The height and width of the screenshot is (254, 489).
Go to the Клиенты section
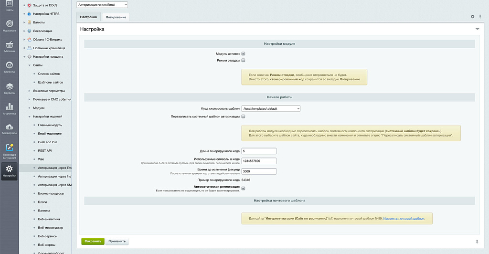coord(9,66)
